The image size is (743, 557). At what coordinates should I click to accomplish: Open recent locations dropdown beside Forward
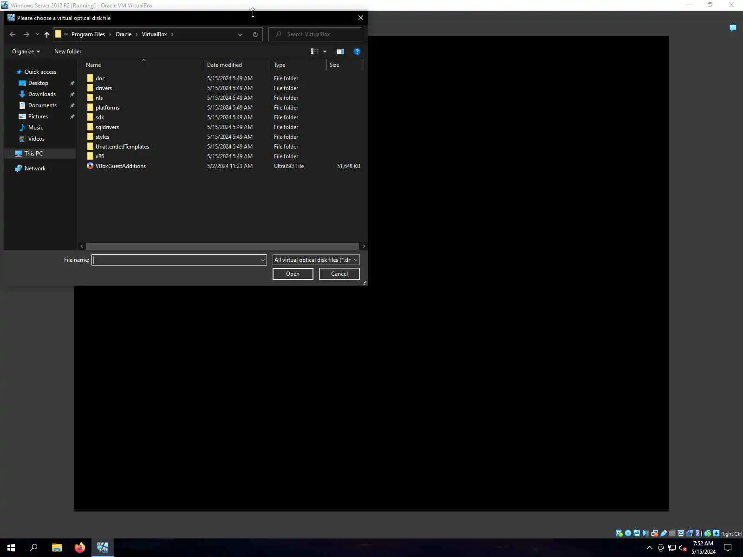pos(37,34)
